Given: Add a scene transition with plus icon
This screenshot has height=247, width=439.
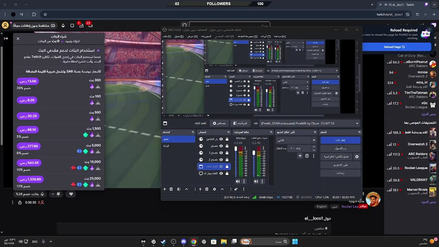Looking at the screenshot, I should pyautogui.click(x=300, y=156).
